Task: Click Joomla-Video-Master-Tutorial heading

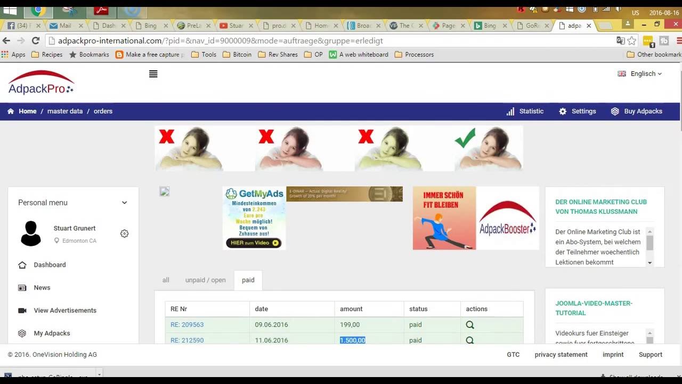Action: (594, 308)
